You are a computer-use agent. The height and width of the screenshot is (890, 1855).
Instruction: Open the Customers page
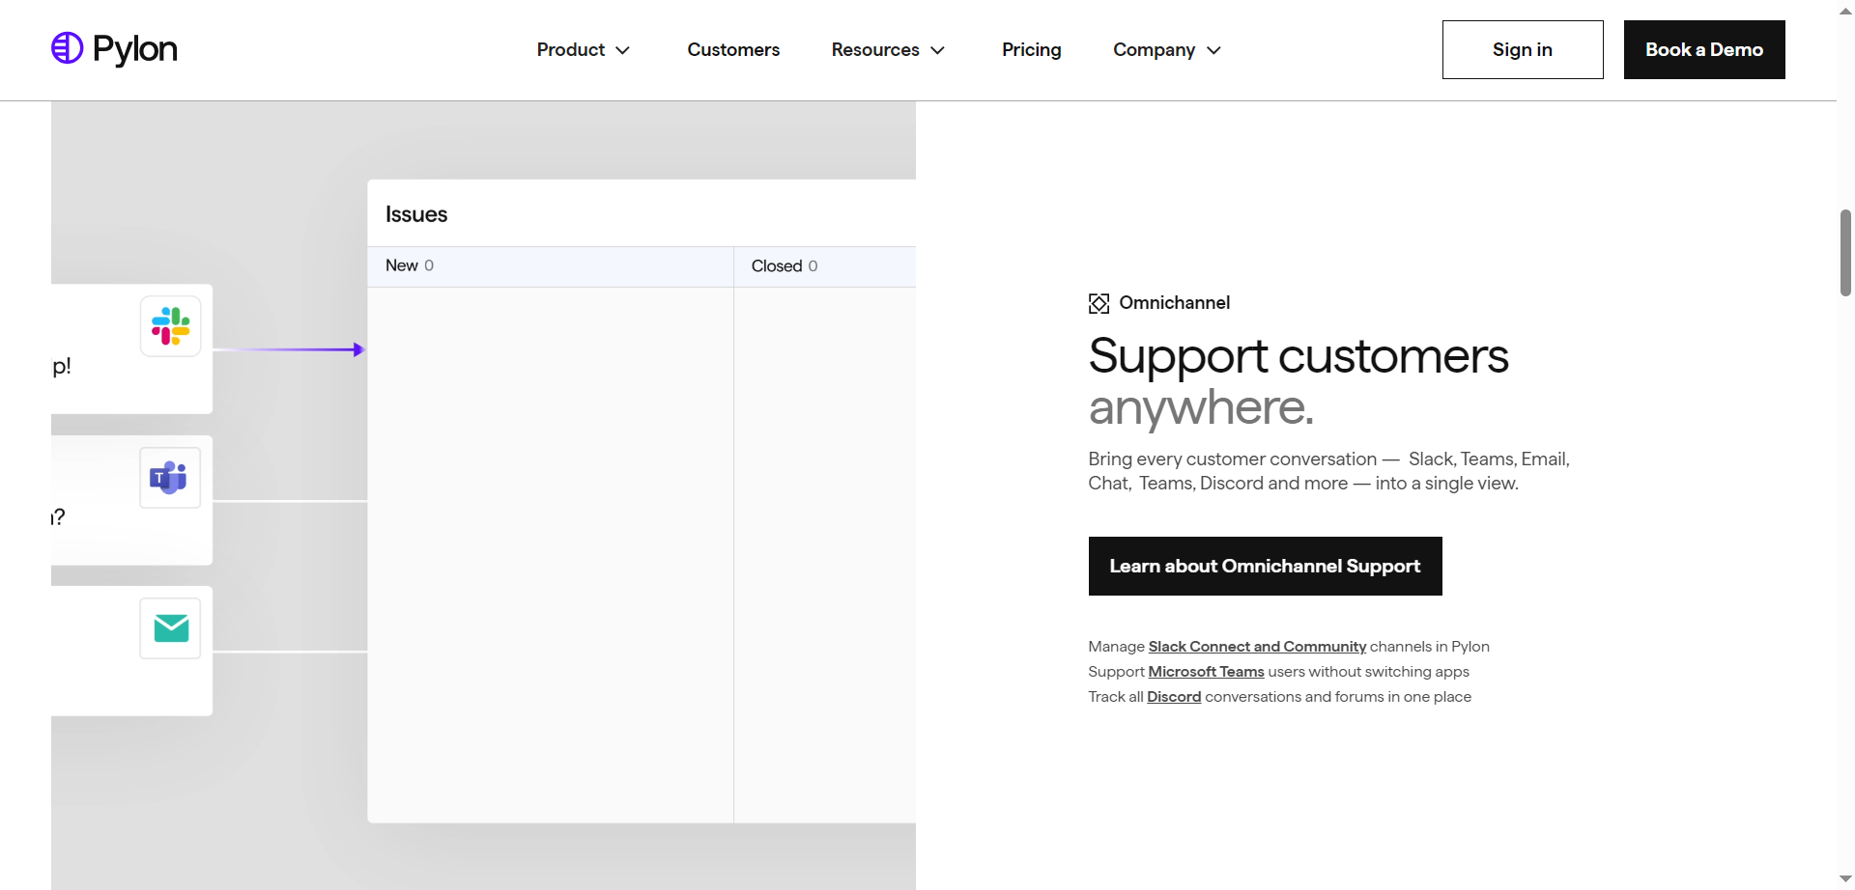pyautogui.click(x=733, y=49)
